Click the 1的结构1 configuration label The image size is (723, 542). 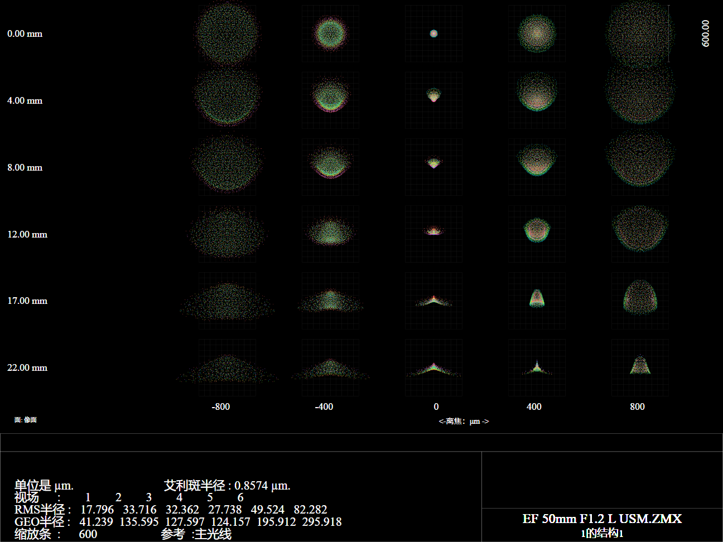click(x=602, y=533)
